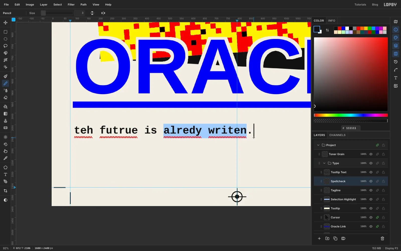This screenshot has width=401, height=251.
Task: Duplicate layer using copy icon
Action: click(335, 238)
